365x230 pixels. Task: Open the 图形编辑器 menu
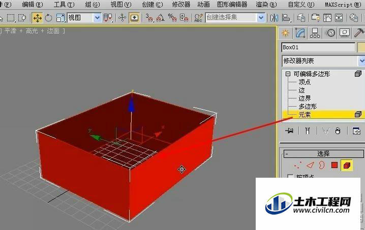(x=232, y=5)
